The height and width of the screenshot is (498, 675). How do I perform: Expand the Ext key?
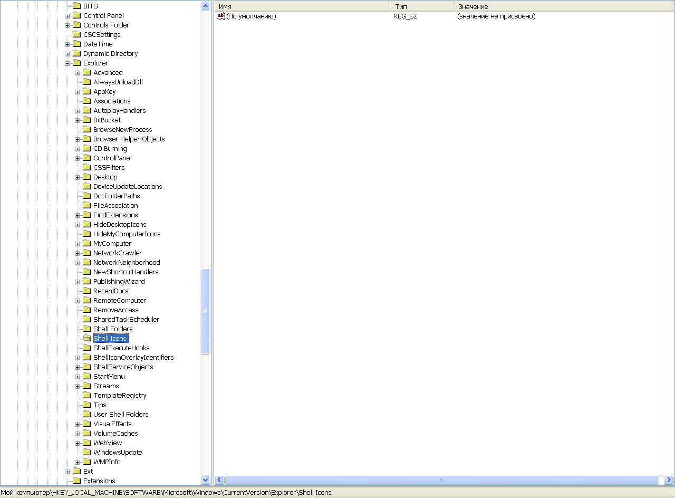(x=67, y=472)
